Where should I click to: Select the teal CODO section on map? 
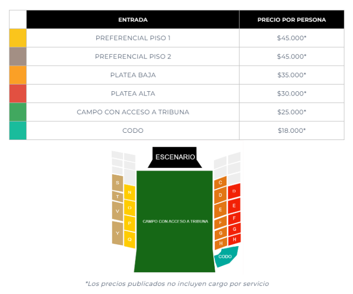coord(225,256)
